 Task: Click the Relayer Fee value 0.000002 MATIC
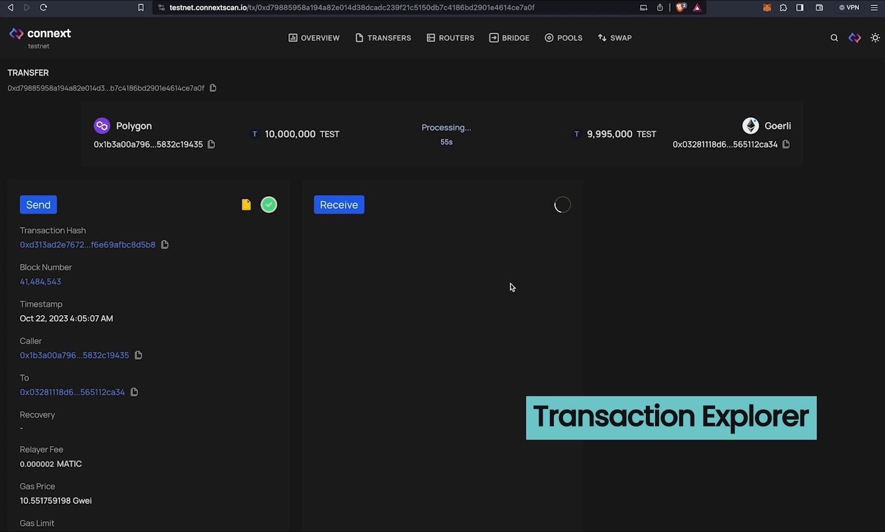(51, 464)
